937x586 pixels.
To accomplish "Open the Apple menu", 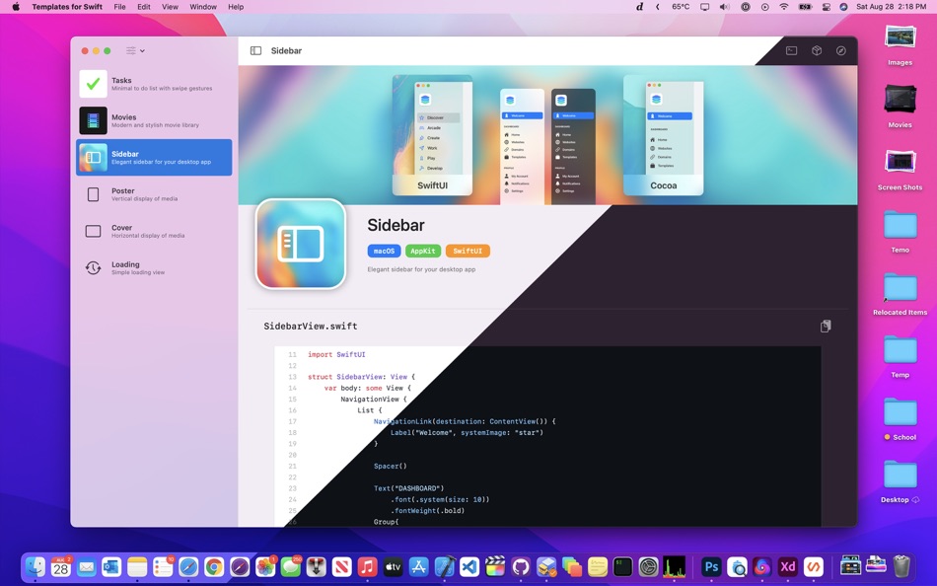I will [x=16, y=7].
